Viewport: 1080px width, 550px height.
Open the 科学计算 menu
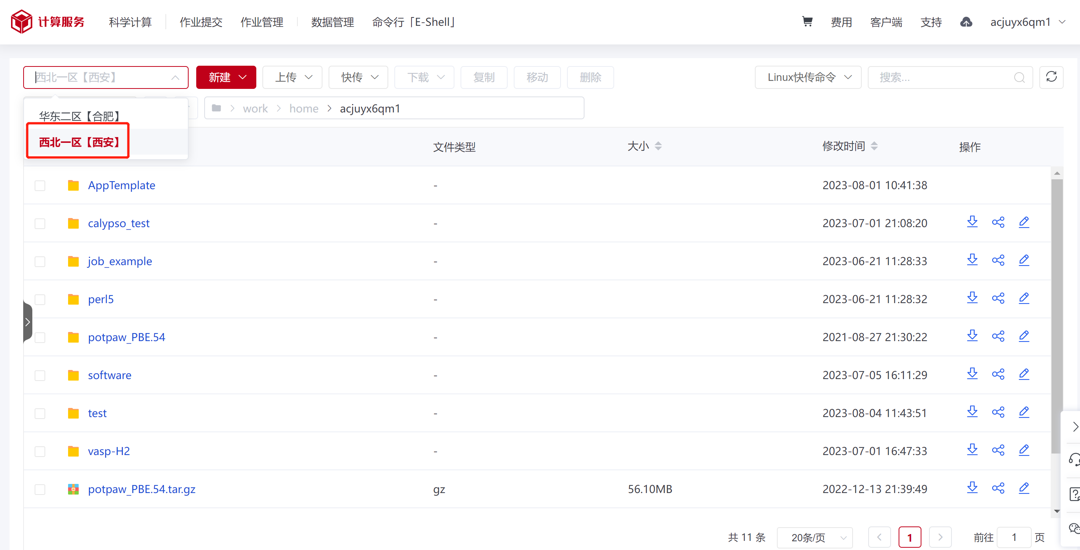pos(130,22)
